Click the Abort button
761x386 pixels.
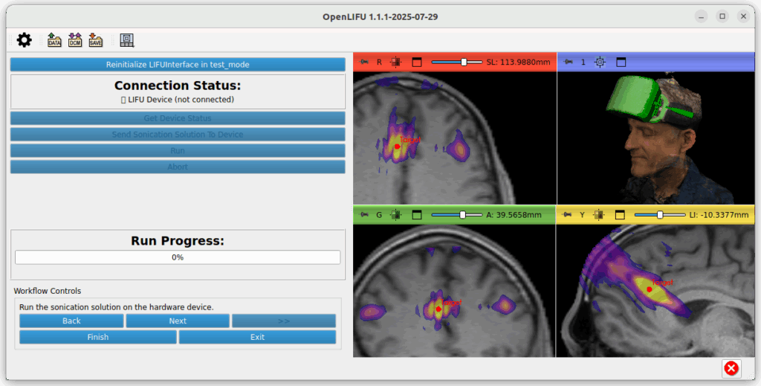point(178,167)
